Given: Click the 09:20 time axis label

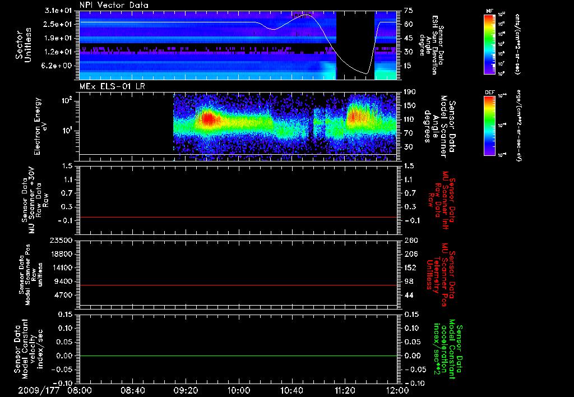Looking at the screenshot, I should pos(186,390).
